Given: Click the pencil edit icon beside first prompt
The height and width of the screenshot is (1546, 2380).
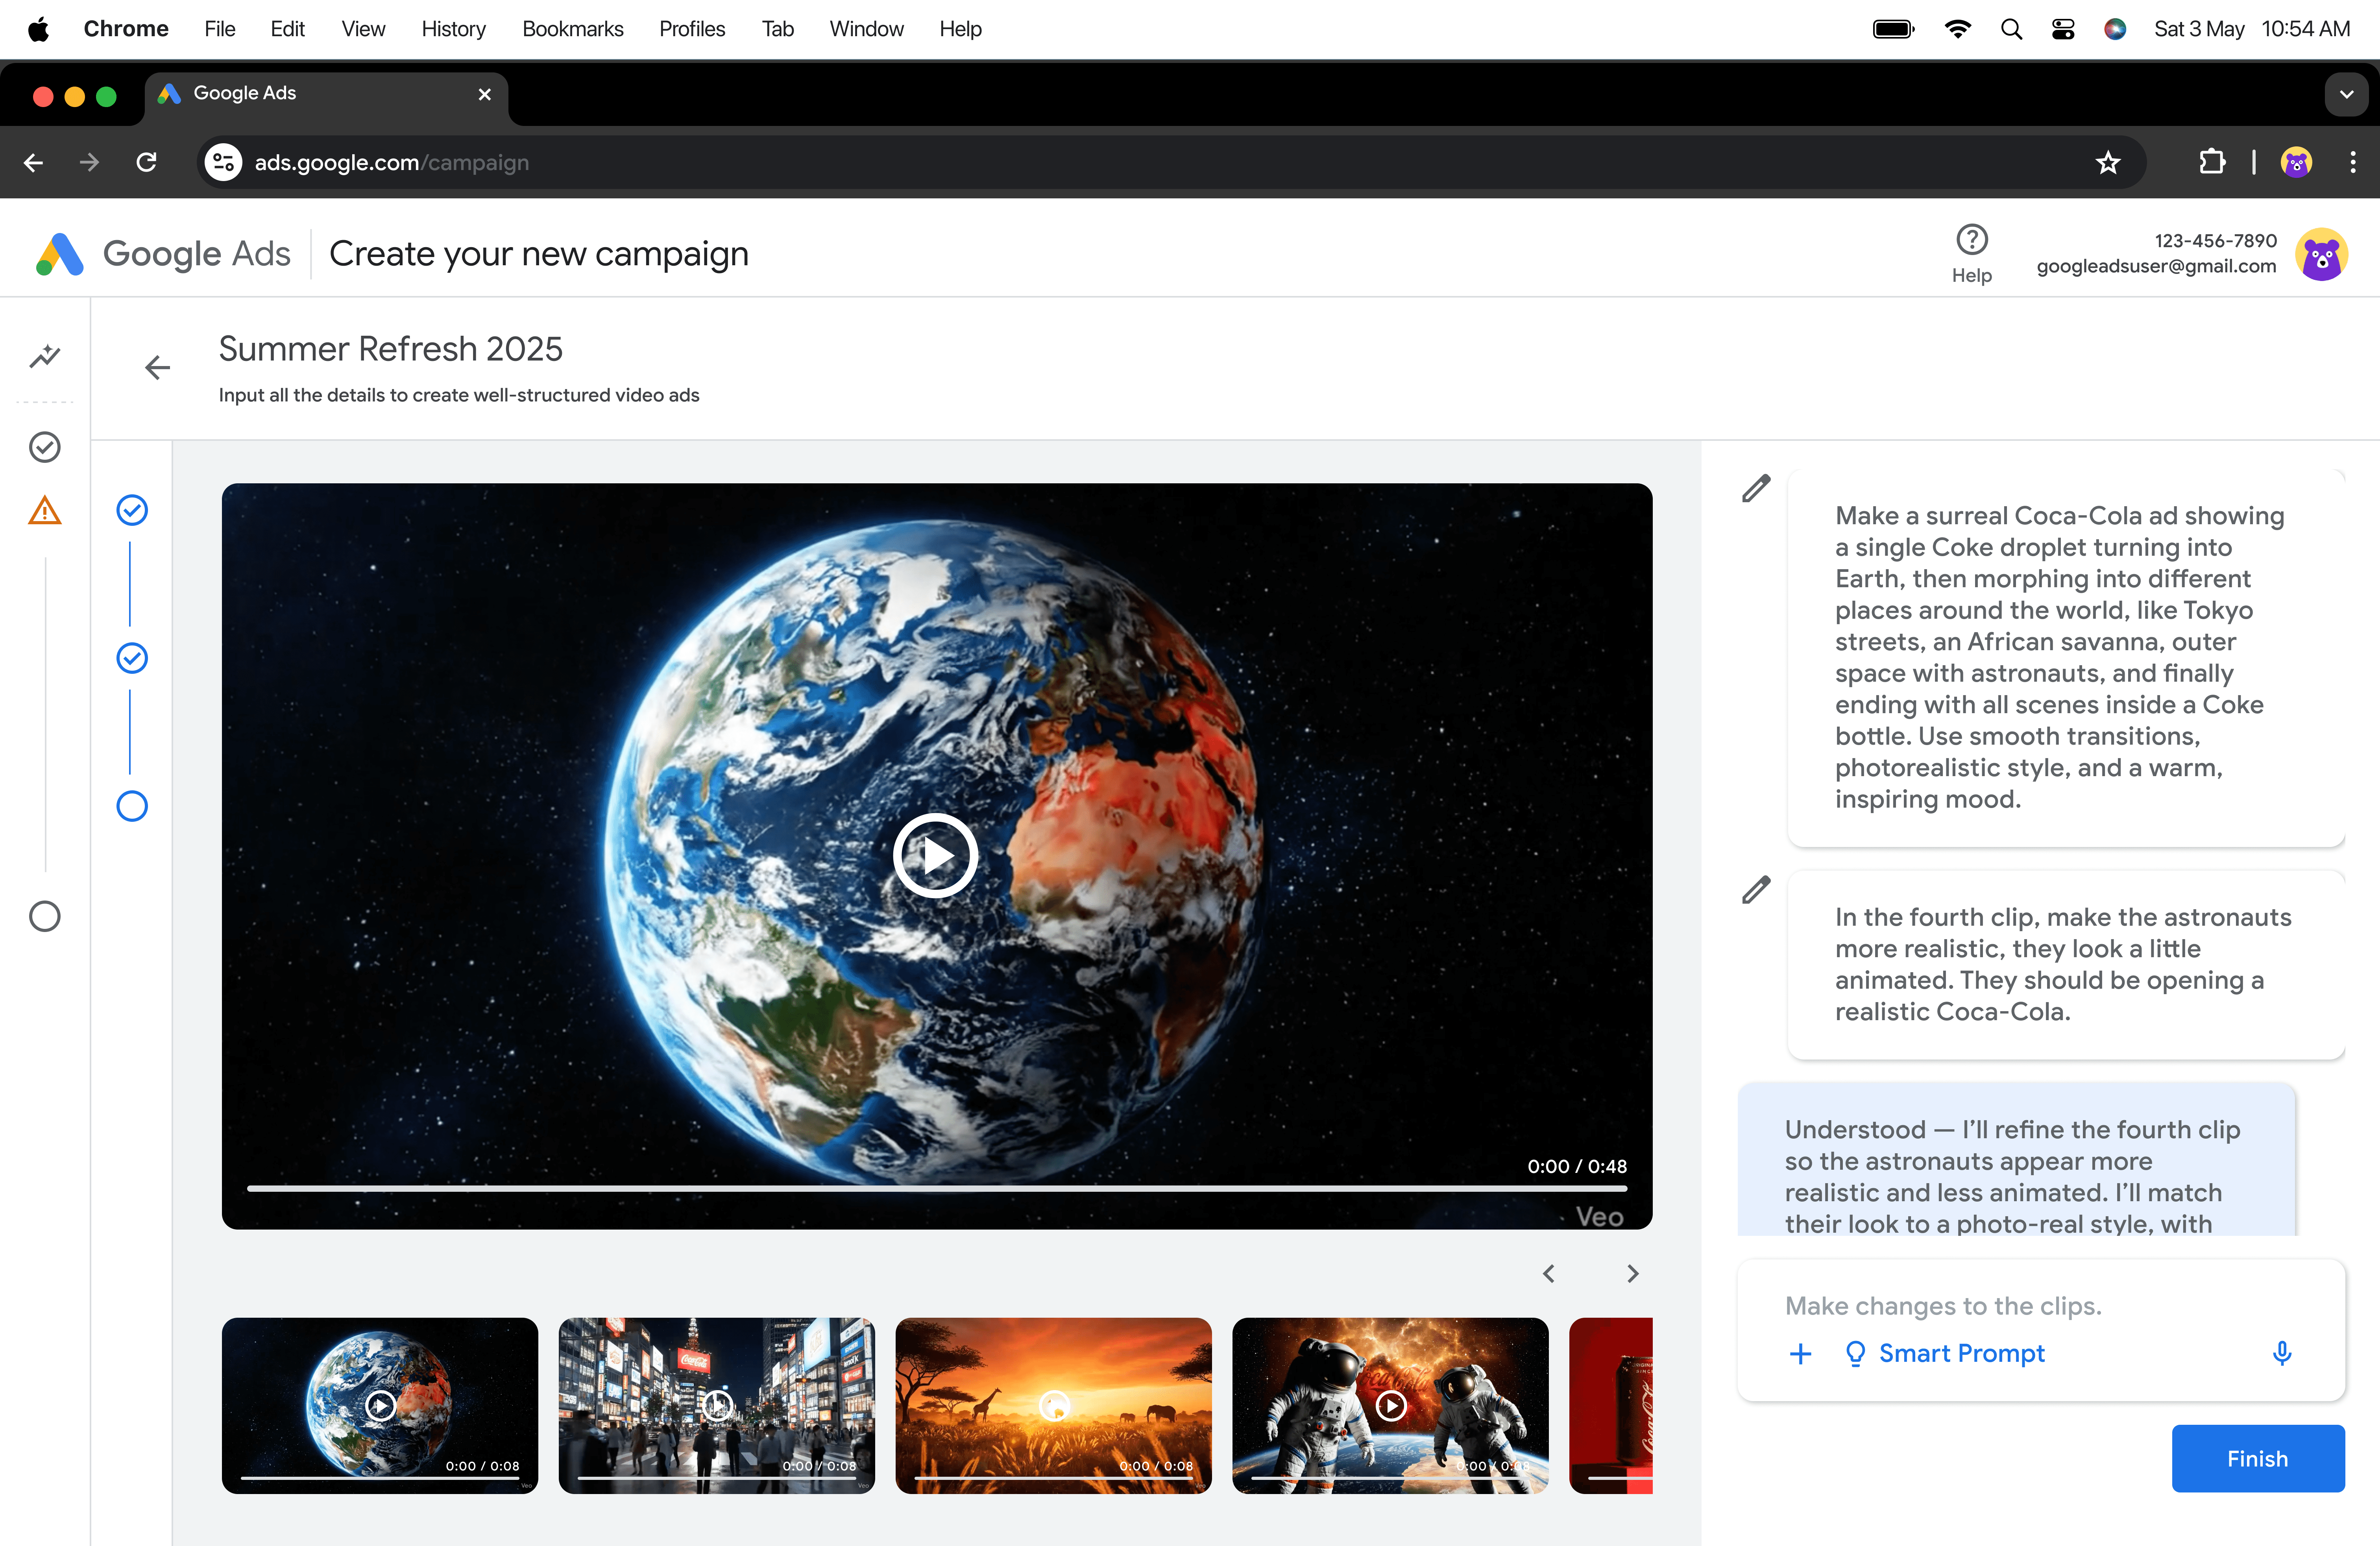Looking at the screenshot, I should click(1756, 488).
